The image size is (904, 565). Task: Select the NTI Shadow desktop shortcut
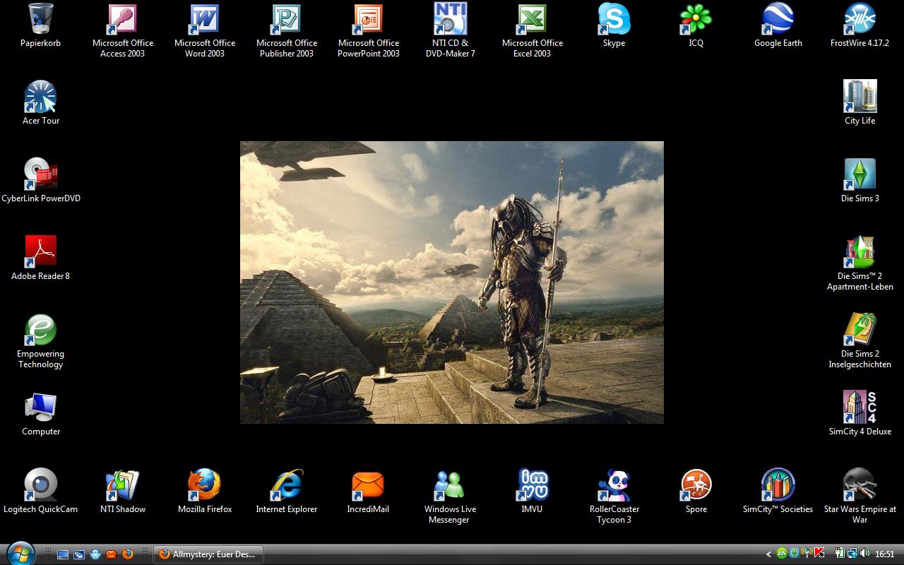pyautogui.click(x=123, y=492)
